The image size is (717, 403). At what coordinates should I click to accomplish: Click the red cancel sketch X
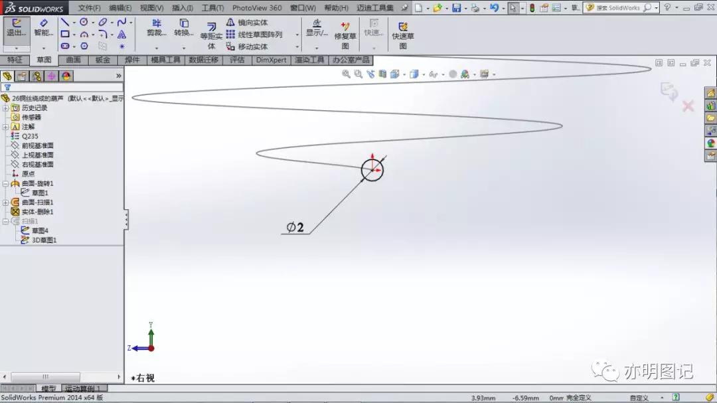(688, 106)
